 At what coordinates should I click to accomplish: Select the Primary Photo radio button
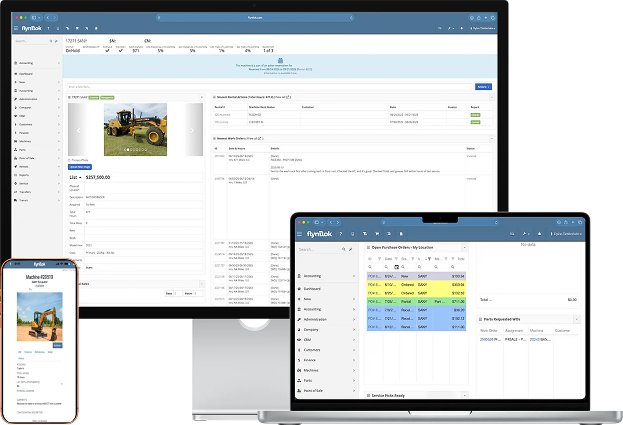point(69,160)
